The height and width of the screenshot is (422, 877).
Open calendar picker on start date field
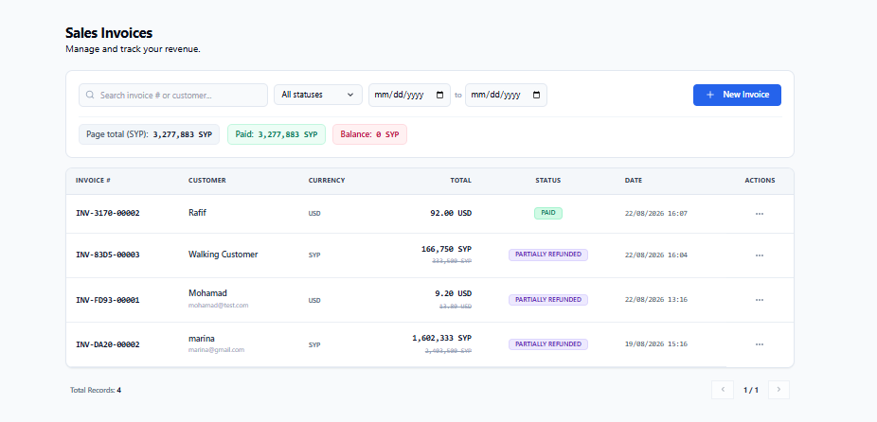(x=439, y=95)
